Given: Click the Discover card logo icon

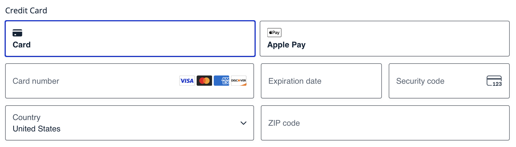Looking at the screenshot, I should [239, 81].
